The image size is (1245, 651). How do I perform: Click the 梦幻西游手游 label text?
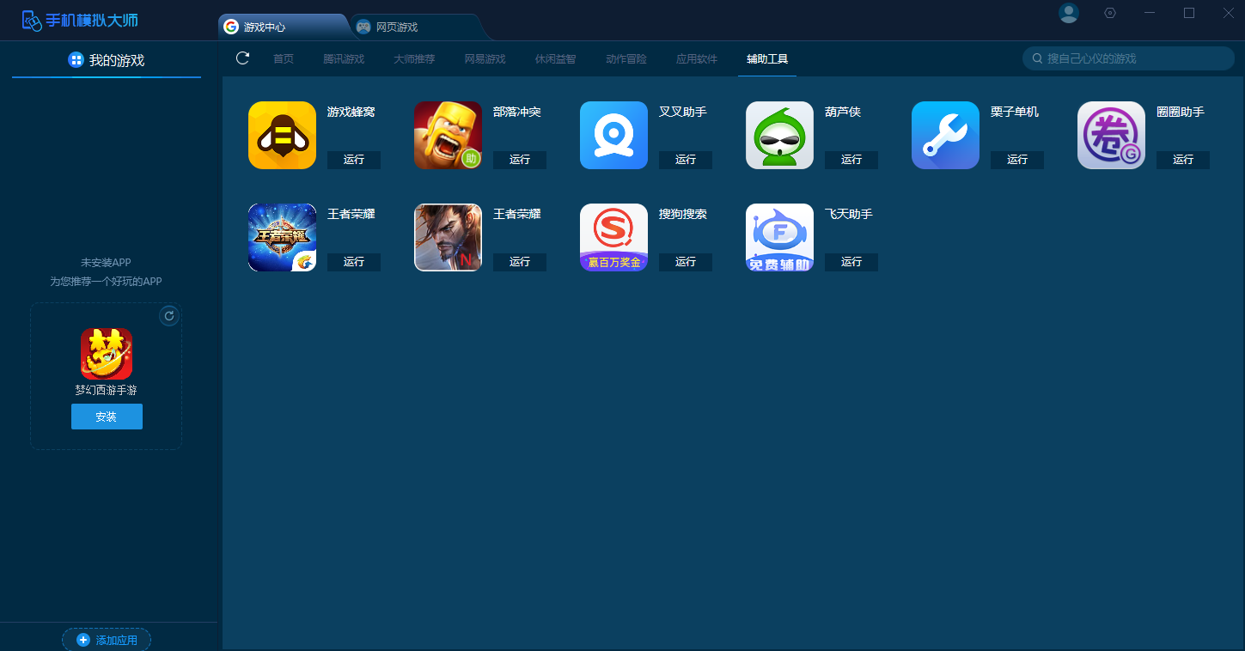coord(107,390)
